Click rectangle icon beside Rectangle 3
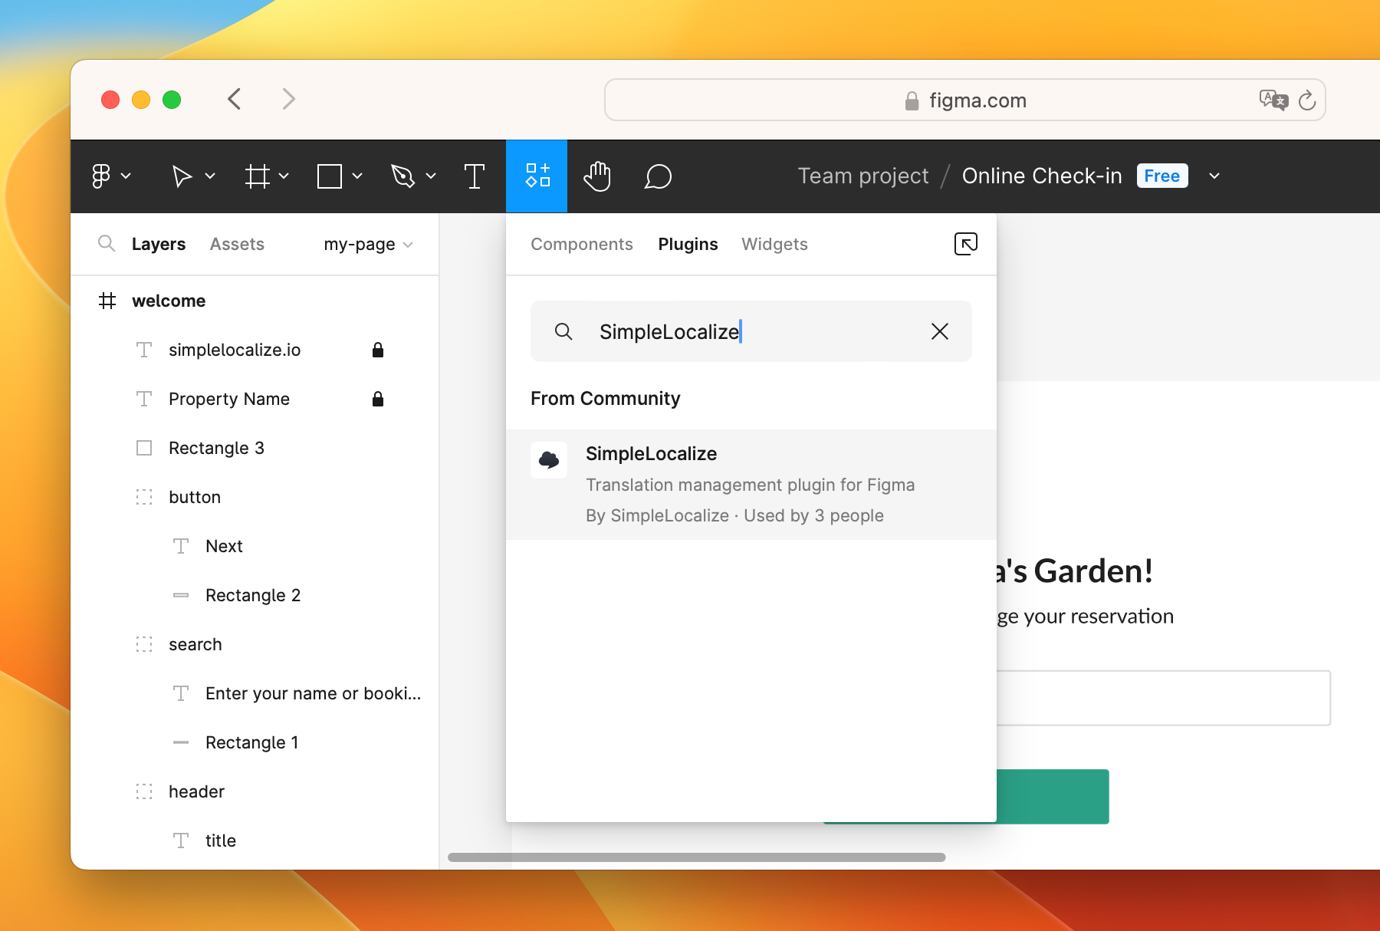This screenshot has width=1380, height=931. pos(144,448)
